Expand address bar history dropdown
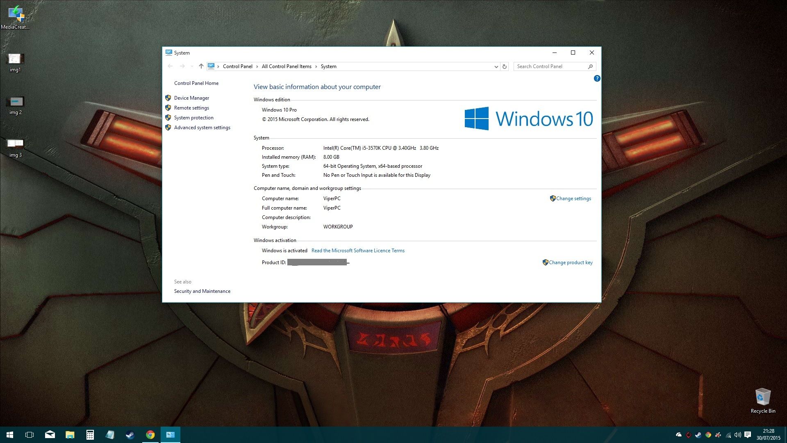 [496, 66]
